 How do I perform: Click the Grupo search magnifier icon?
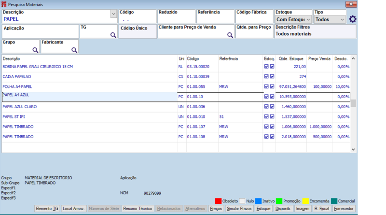coord(35,50)
